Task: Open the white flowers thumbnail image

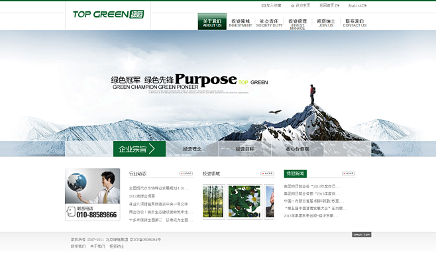Action: pos(245,202)
